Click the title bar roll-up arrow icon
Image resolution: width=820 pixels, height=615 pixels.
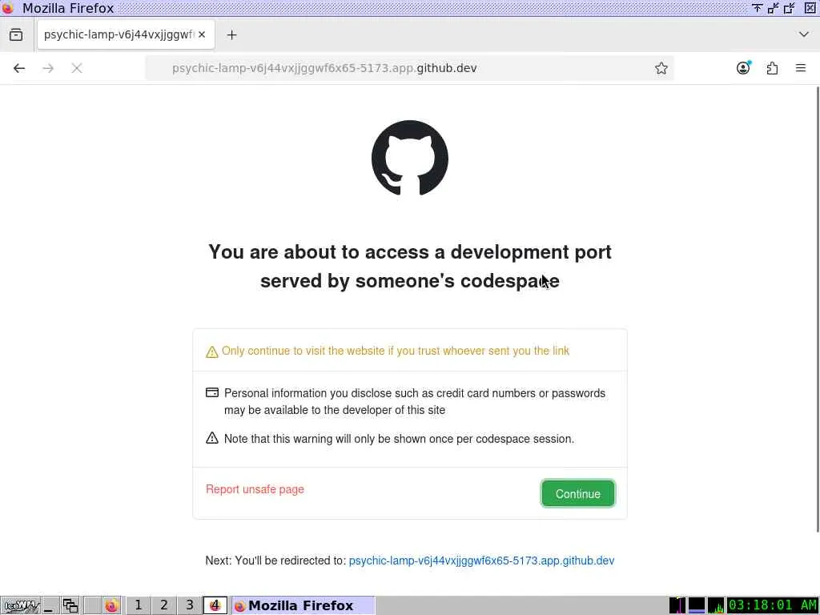pos(757,8)
